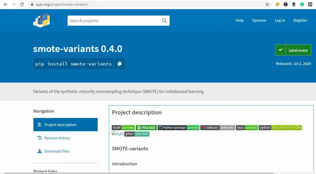The height and width of the screenshot is (174, 316).
Task: Click the python versions 3.5–3.8 badge
Action: tap(280, 128)
